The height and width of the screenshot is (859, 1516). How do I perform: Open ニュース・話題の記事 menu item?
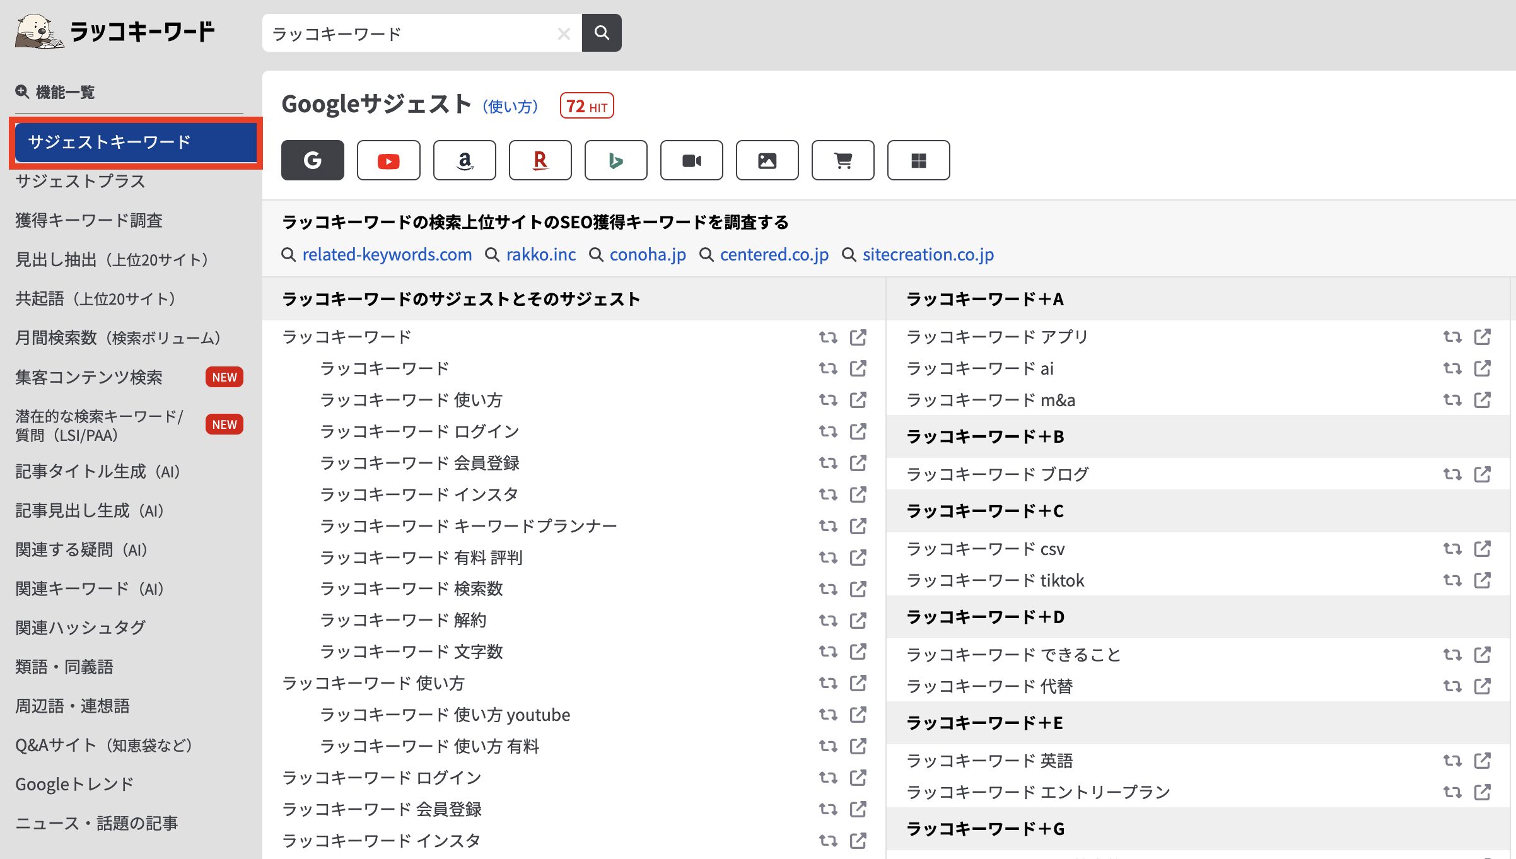[96, 823]
